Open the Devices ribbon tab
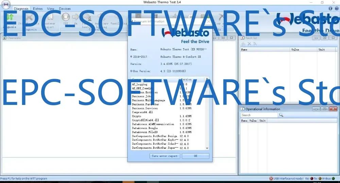The height and width of the screenshot is (183, 340). tap(65, 9)
